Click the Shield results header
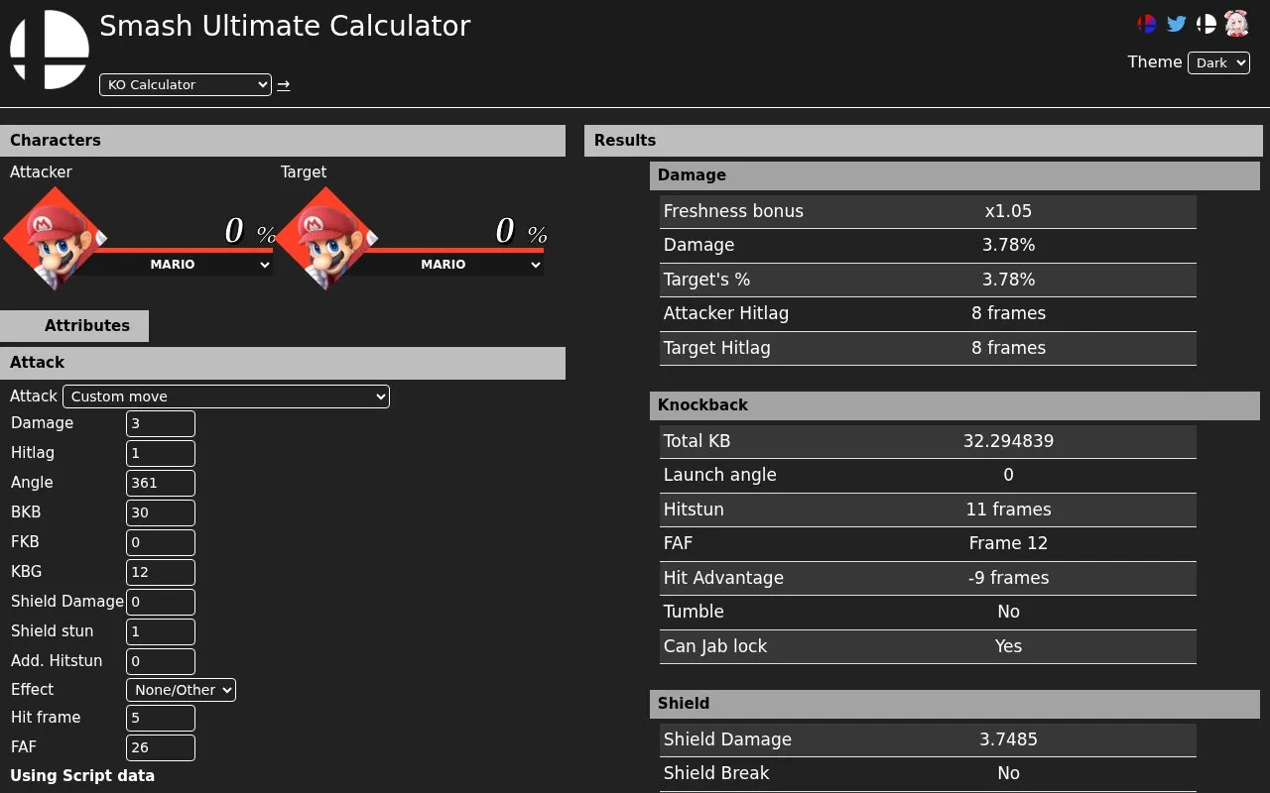 954,704
